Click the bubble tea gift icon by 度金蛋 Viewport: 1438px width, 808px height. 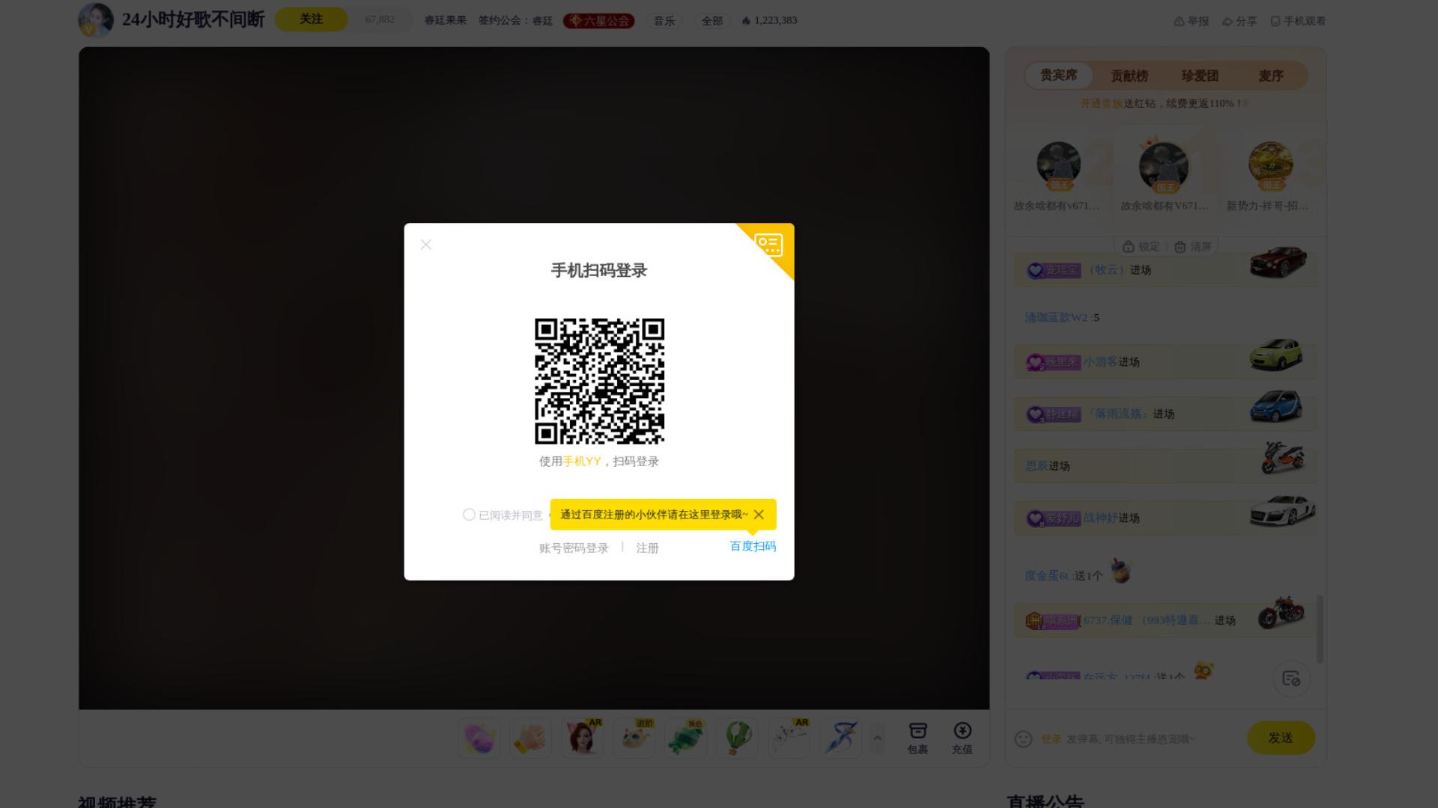1120,571
